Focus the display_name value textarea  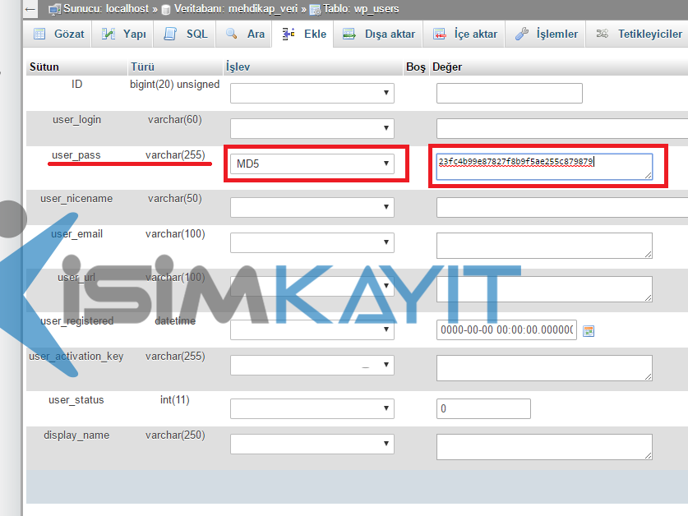[x=544, y=447]
